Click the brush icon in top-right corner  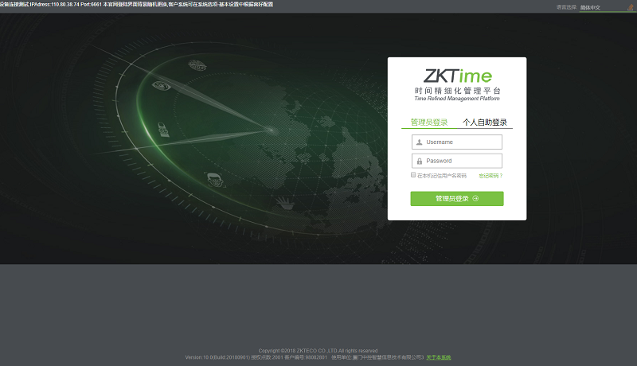pos(631,7)
